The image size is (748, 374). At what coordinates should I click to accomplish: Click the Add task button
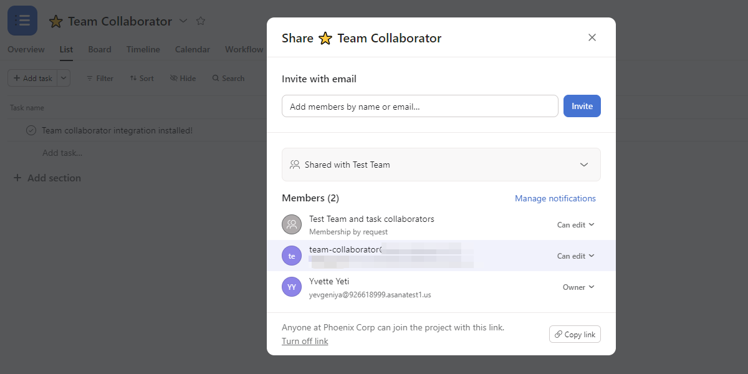[32, 78]
